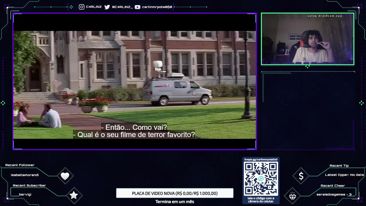The width and height of the screenshot is (366, 206).
Task: Click the livepix QR code
Action: tap(261, 179)
